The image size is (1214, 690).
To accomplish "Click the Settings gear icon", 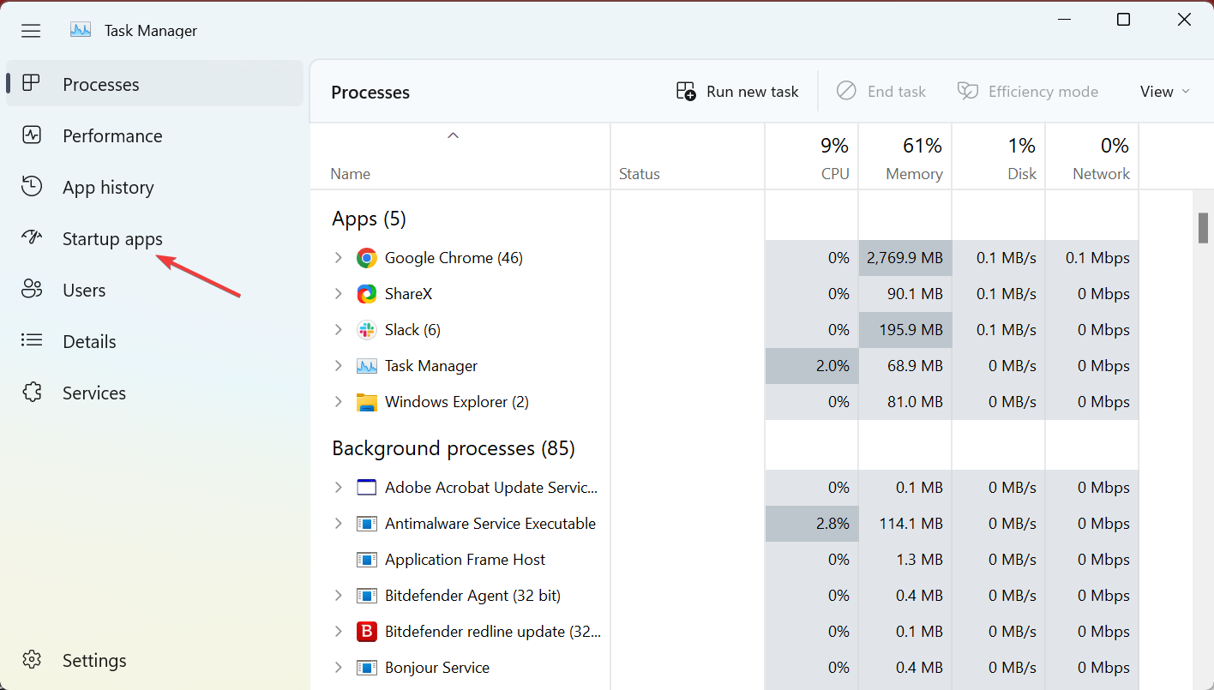I will coord(32,660).
